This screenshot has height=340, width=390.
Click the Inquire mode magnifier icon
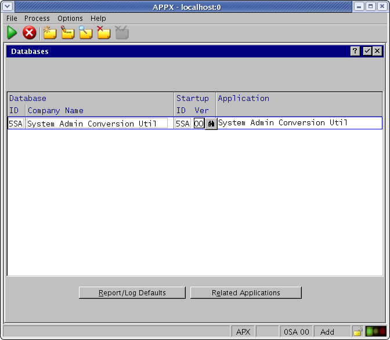85,33
